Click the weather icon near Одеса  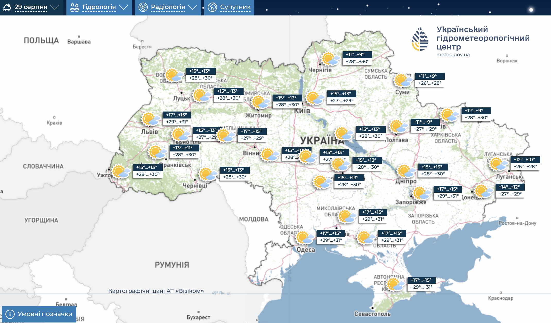pyautogui.click(x=304, y=237)
